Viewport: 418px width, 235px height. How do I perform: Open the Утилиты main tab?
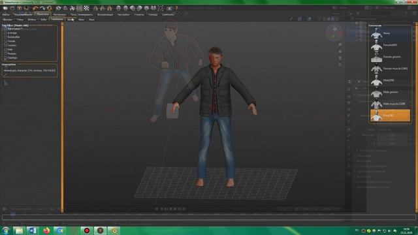point(139,14)
